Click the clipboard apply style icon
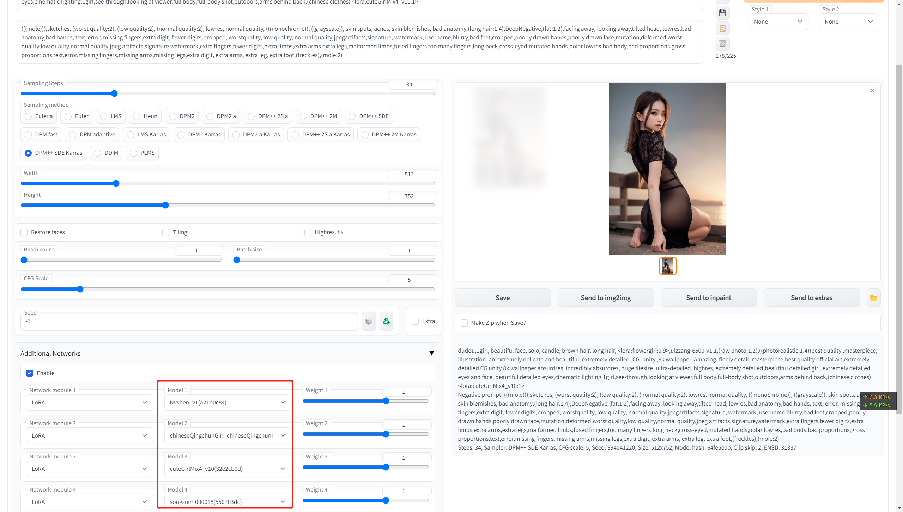This screenshot has width=903, height=512. 722,28
